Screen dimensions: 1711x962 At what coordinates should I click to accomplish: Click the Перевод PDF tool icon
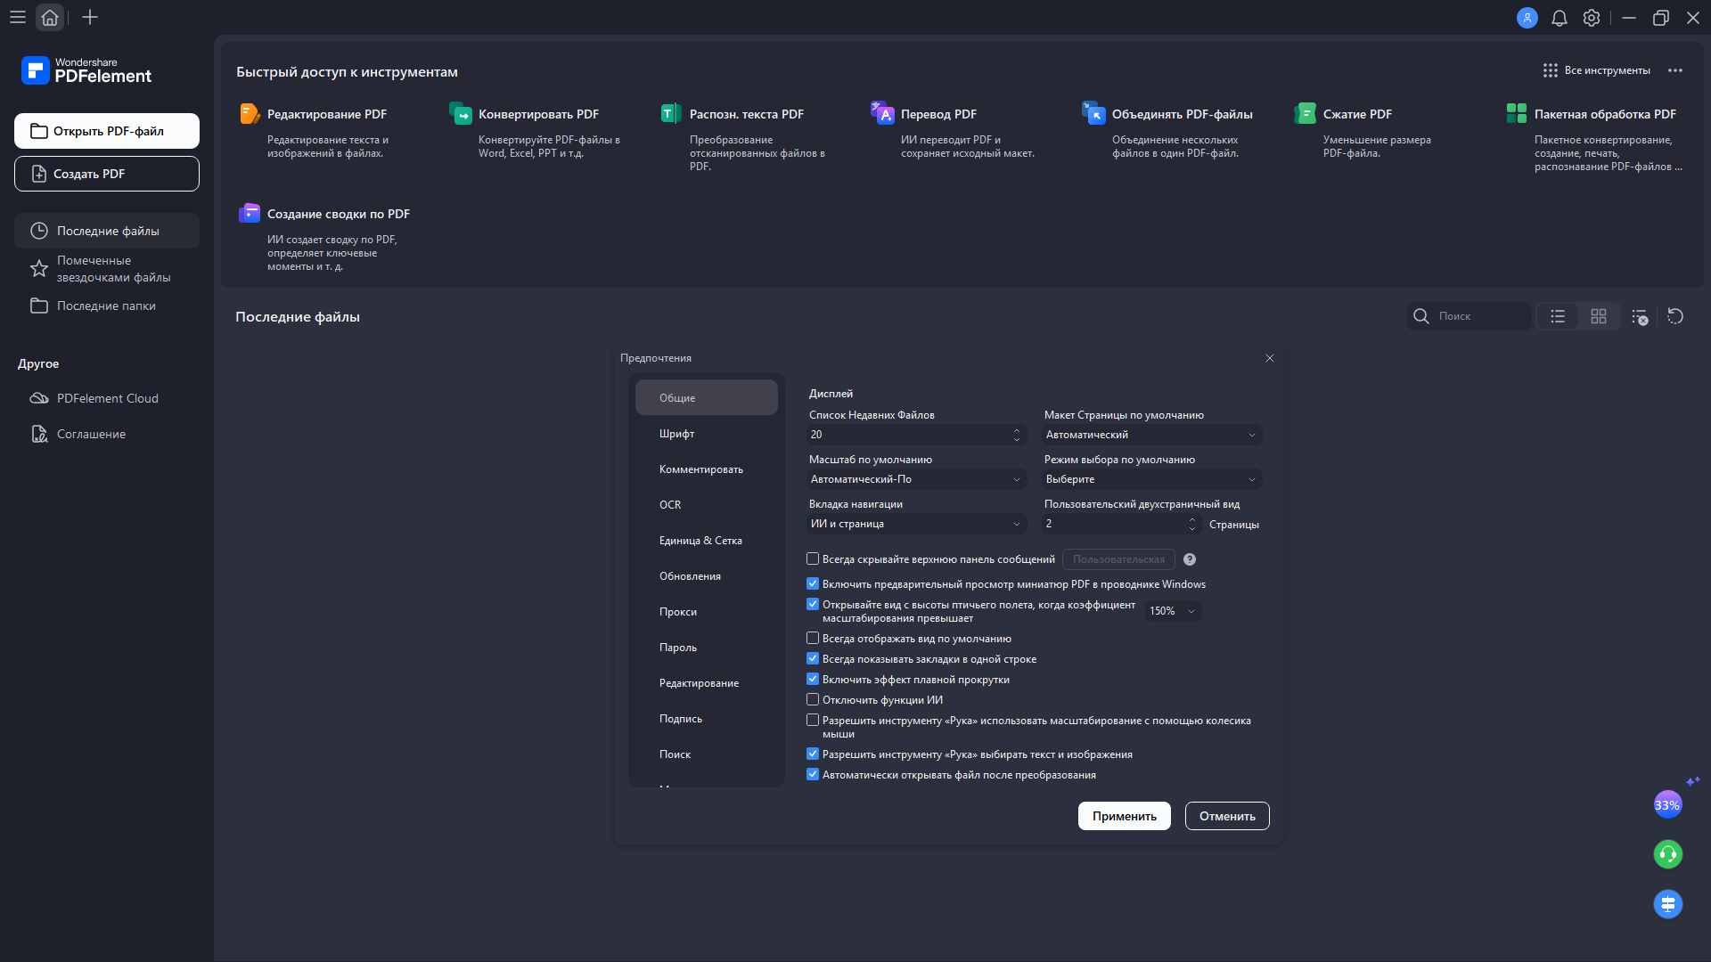[x=882, y=114]
